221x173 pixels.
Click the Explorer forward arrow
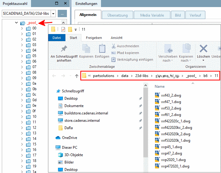tap(63, 76)
